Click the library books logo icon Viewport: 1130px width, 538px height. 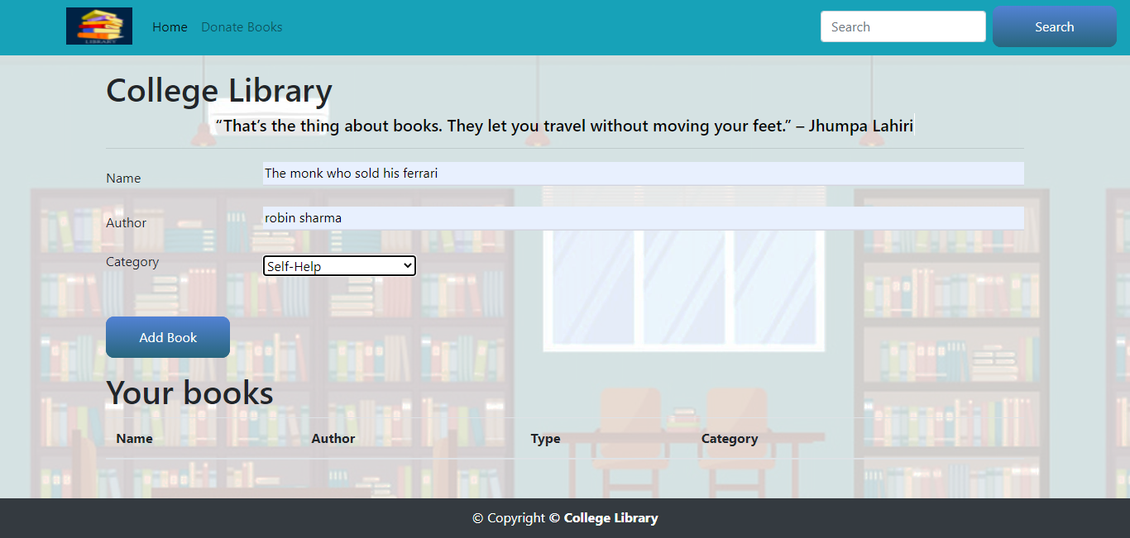[x=99, y=26]
